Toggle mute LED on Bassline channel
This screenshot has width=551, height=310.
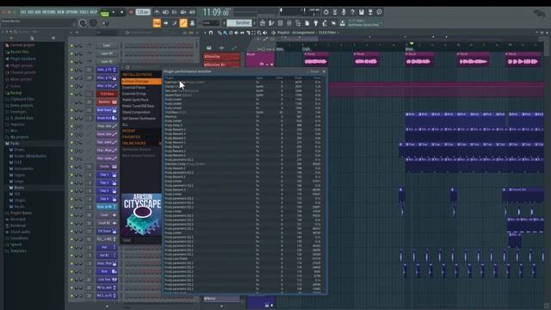71,102
